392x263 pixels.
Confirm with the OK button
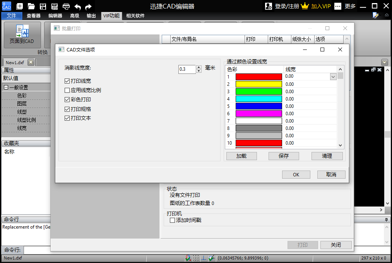coord(296,174)
